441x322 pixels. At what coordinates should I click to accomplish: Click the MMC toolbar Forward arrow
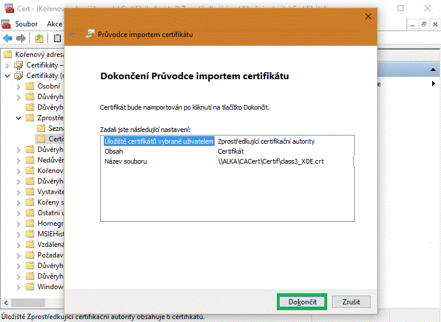[x=21, y=39]
